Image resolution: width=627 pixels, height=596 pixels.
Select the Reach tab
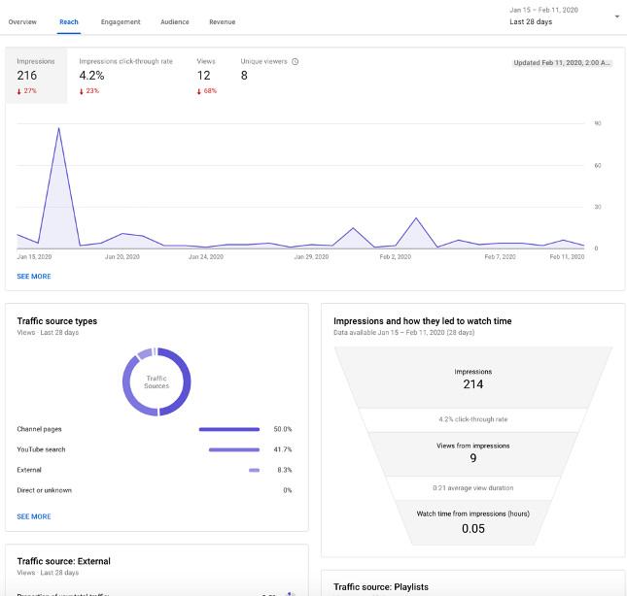(69, 22)
